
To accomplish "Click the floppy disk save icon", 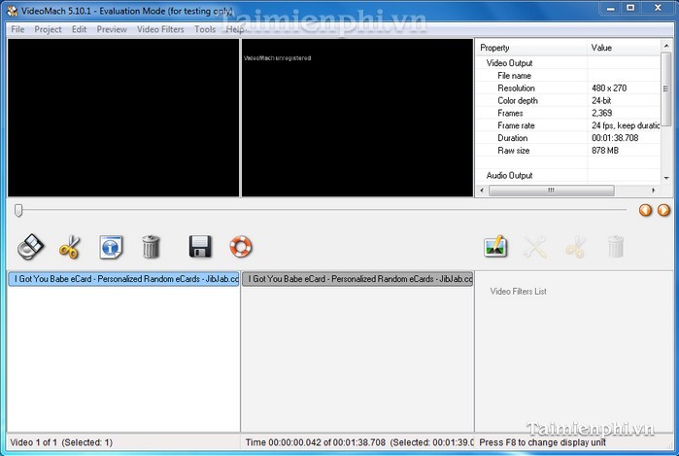I will pyautogui.click(x=200, y=247).
